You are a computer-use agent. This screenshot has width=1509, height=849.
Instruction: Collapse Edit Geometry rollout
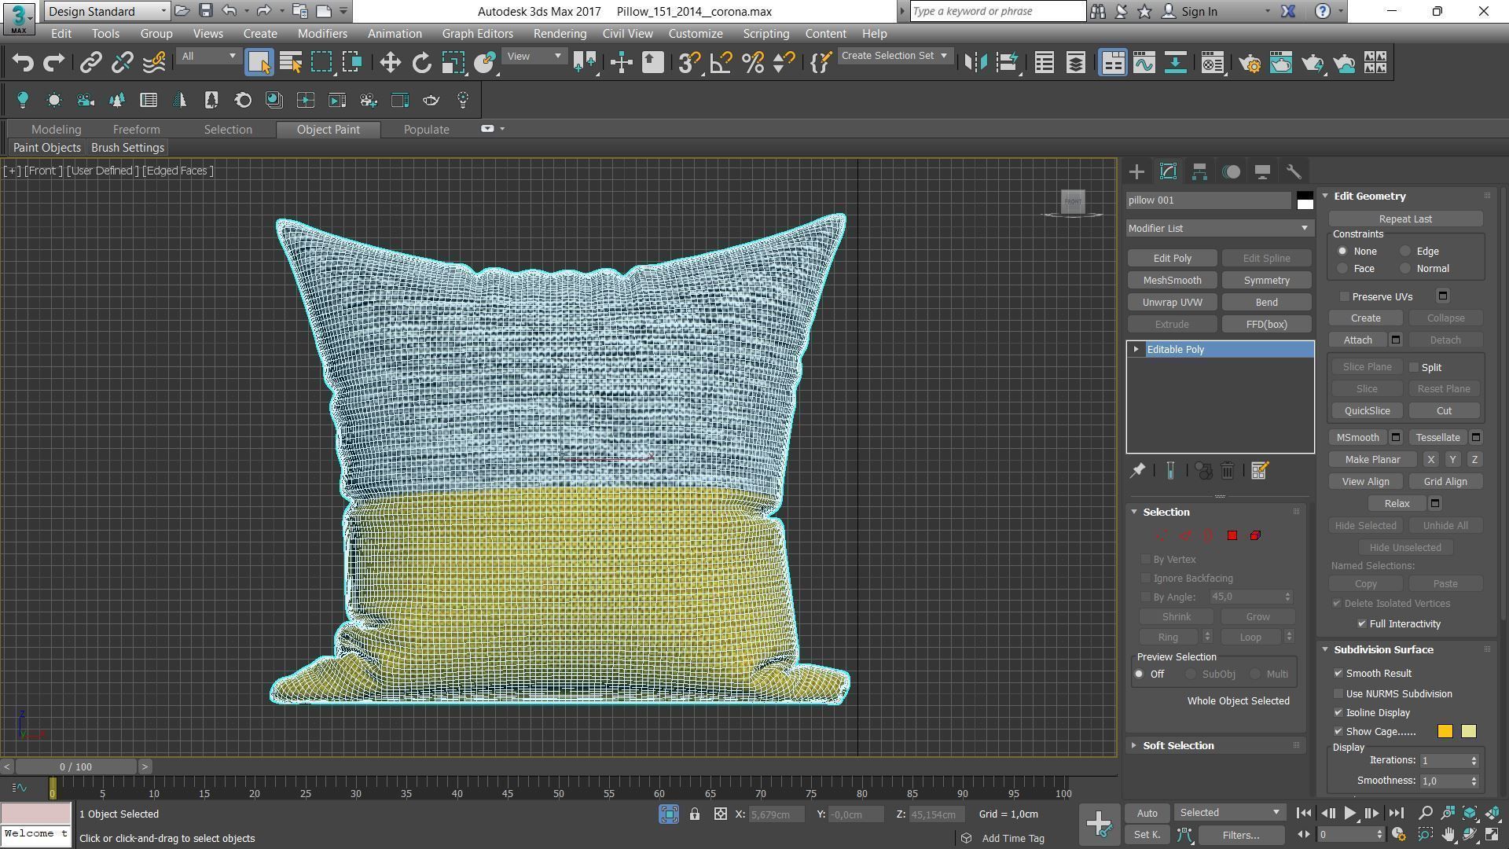pyautogui.click(x=1369, y=197)
